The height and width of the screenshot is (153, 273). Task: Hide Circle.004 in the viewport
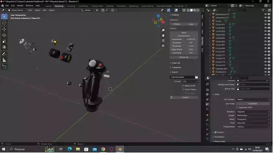point(265,35)
